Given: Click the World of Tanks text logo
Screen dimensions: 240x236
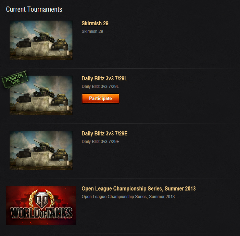Looking at the screenshot, I should tap(41, 213).
